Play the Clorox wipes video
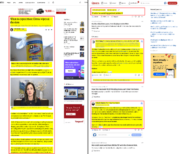 pyautogui.click(x=32, y=47)
